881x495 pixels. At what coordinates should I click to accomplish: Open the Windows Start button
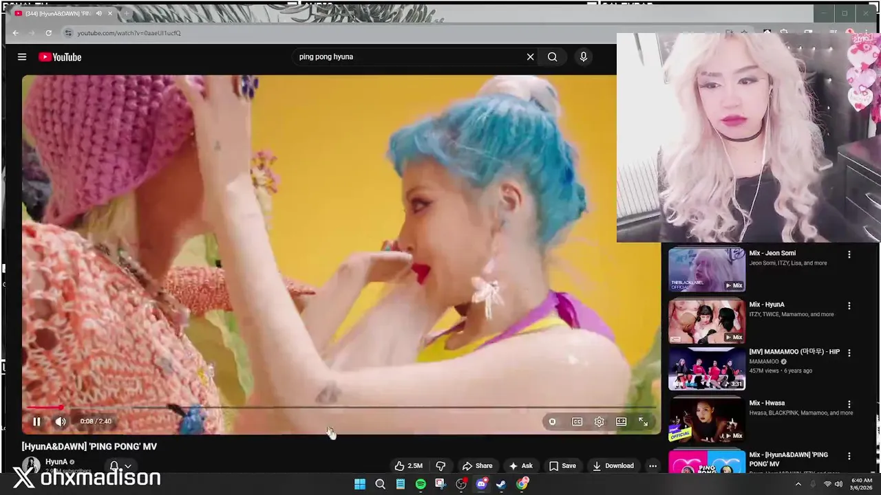(359, 484)
